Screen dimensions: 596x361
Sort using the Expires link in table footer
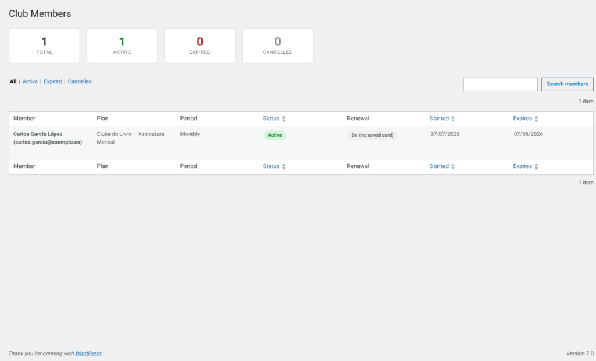pyautogui.click(x=522, y=166)
